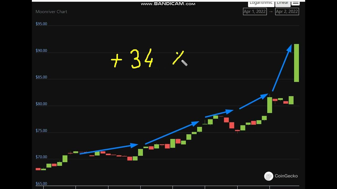Viewport: 337px width, 189px height.
Task: Switch chart to Linear scale
Action: click(x=283, y=3)
